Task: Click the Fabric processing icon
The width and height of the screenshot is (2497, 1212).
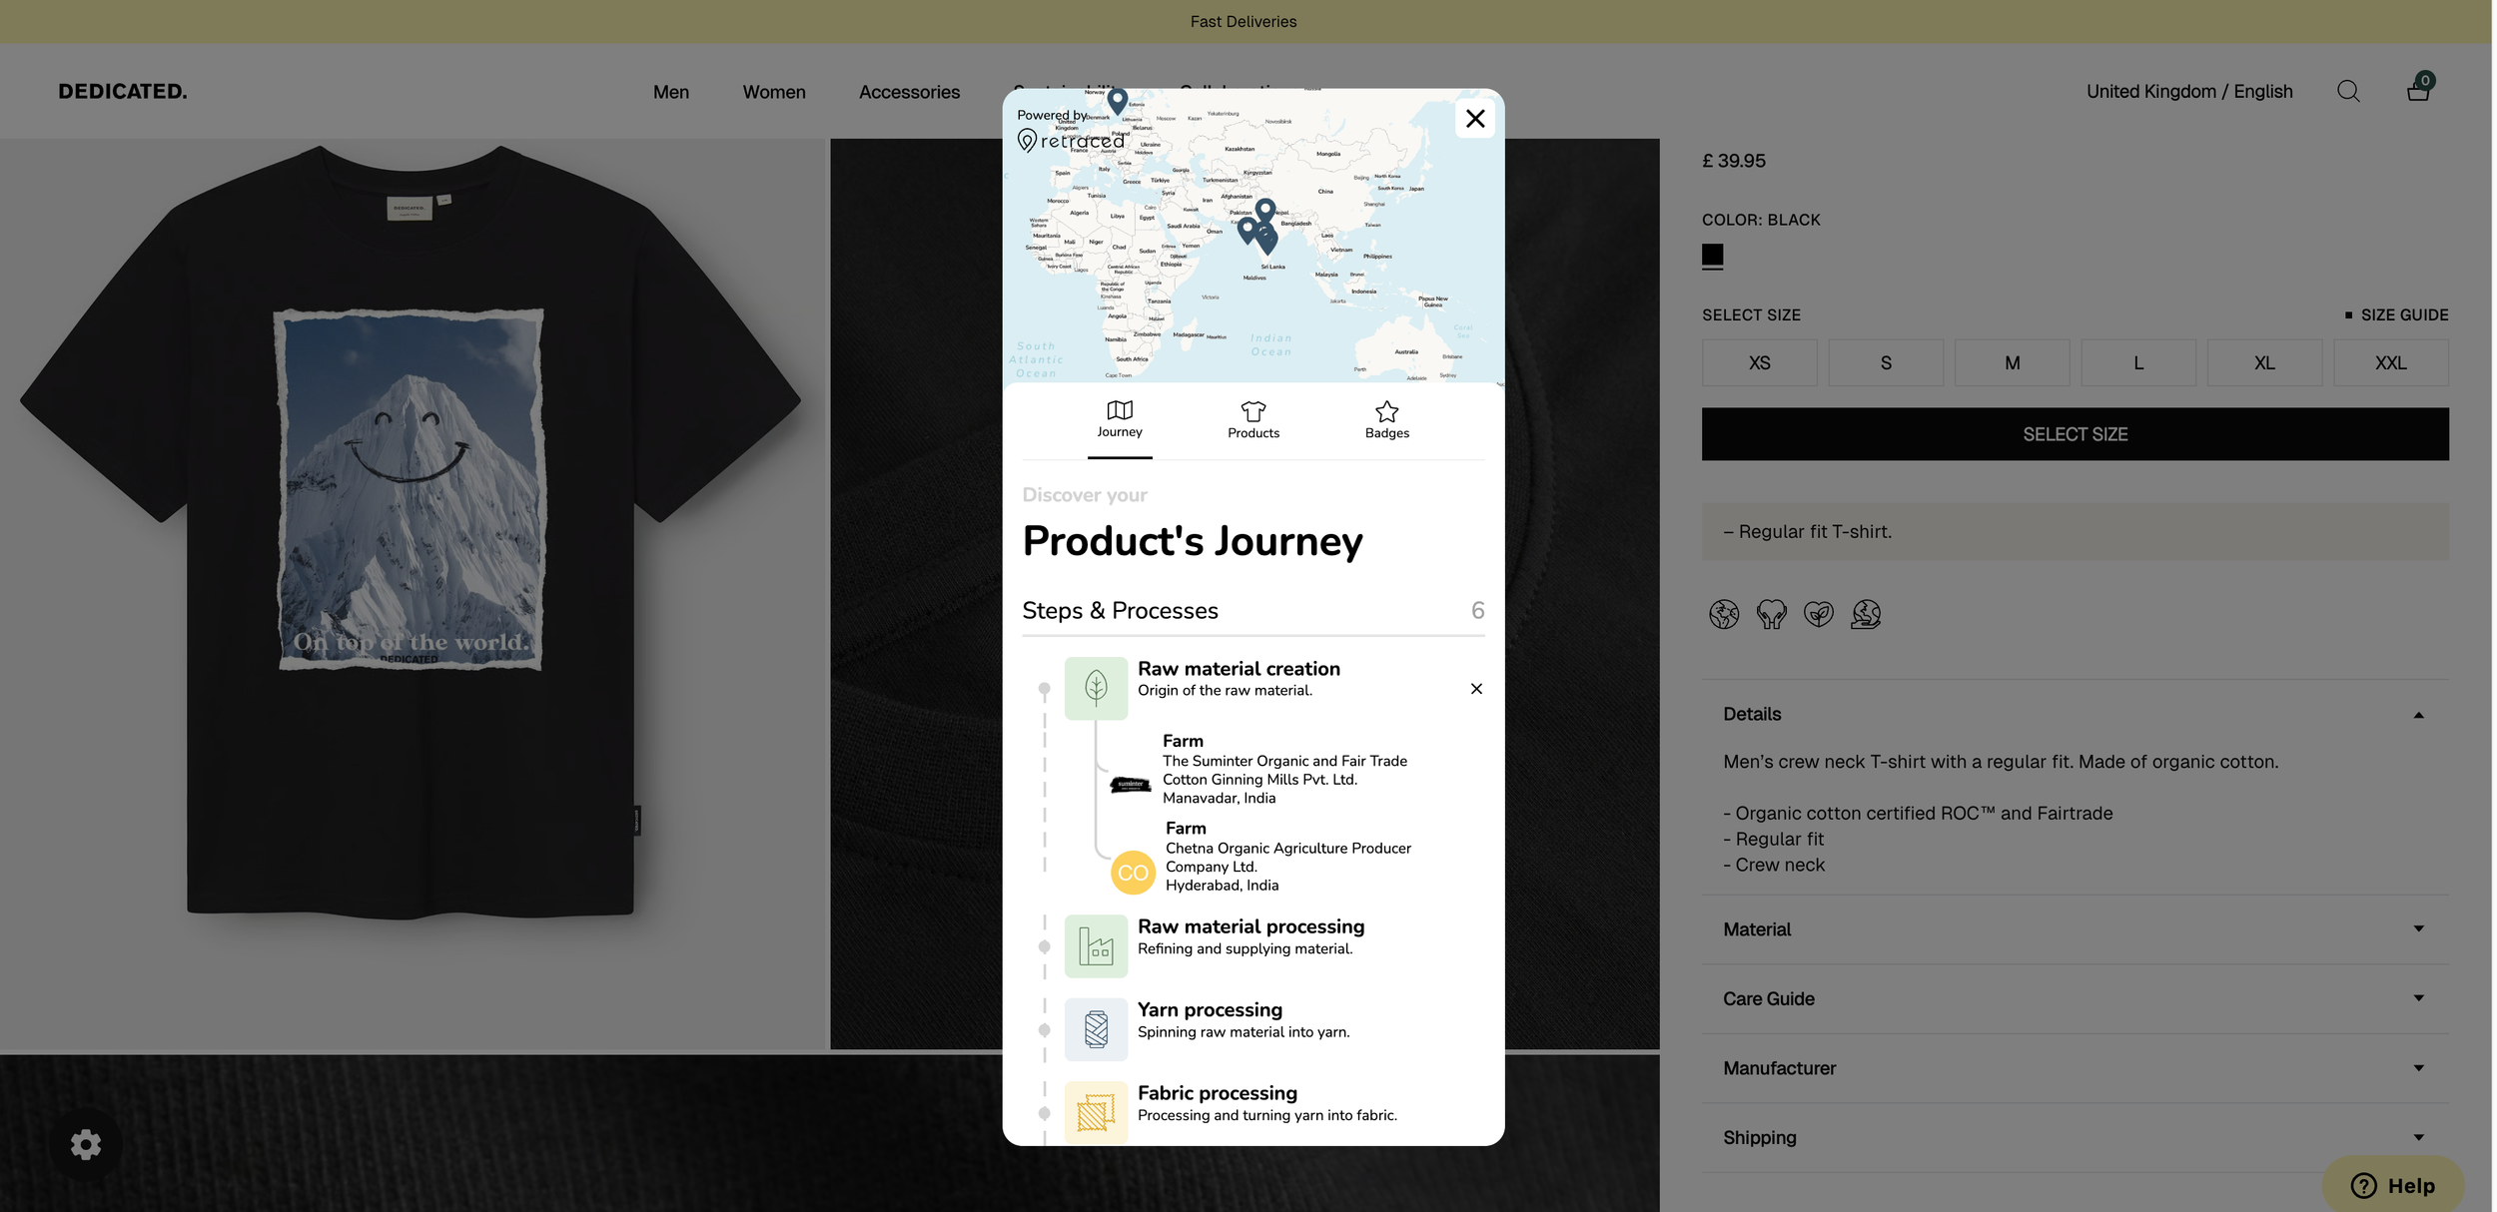Action: point(1096,1112)
